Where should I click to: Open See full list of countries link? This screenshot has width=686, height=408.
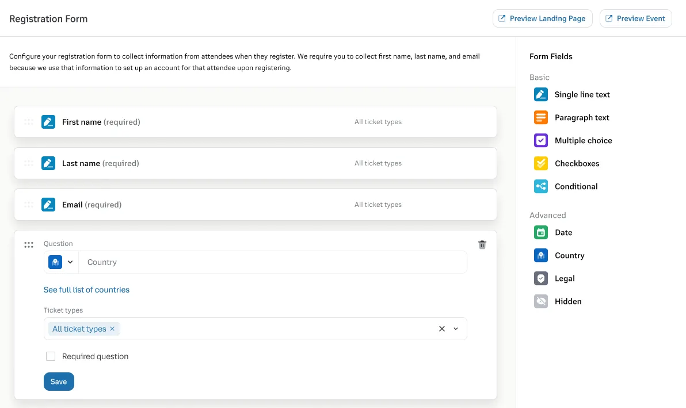[86, 290]
